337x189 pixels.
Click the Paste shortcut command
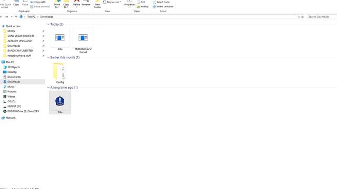40,7
